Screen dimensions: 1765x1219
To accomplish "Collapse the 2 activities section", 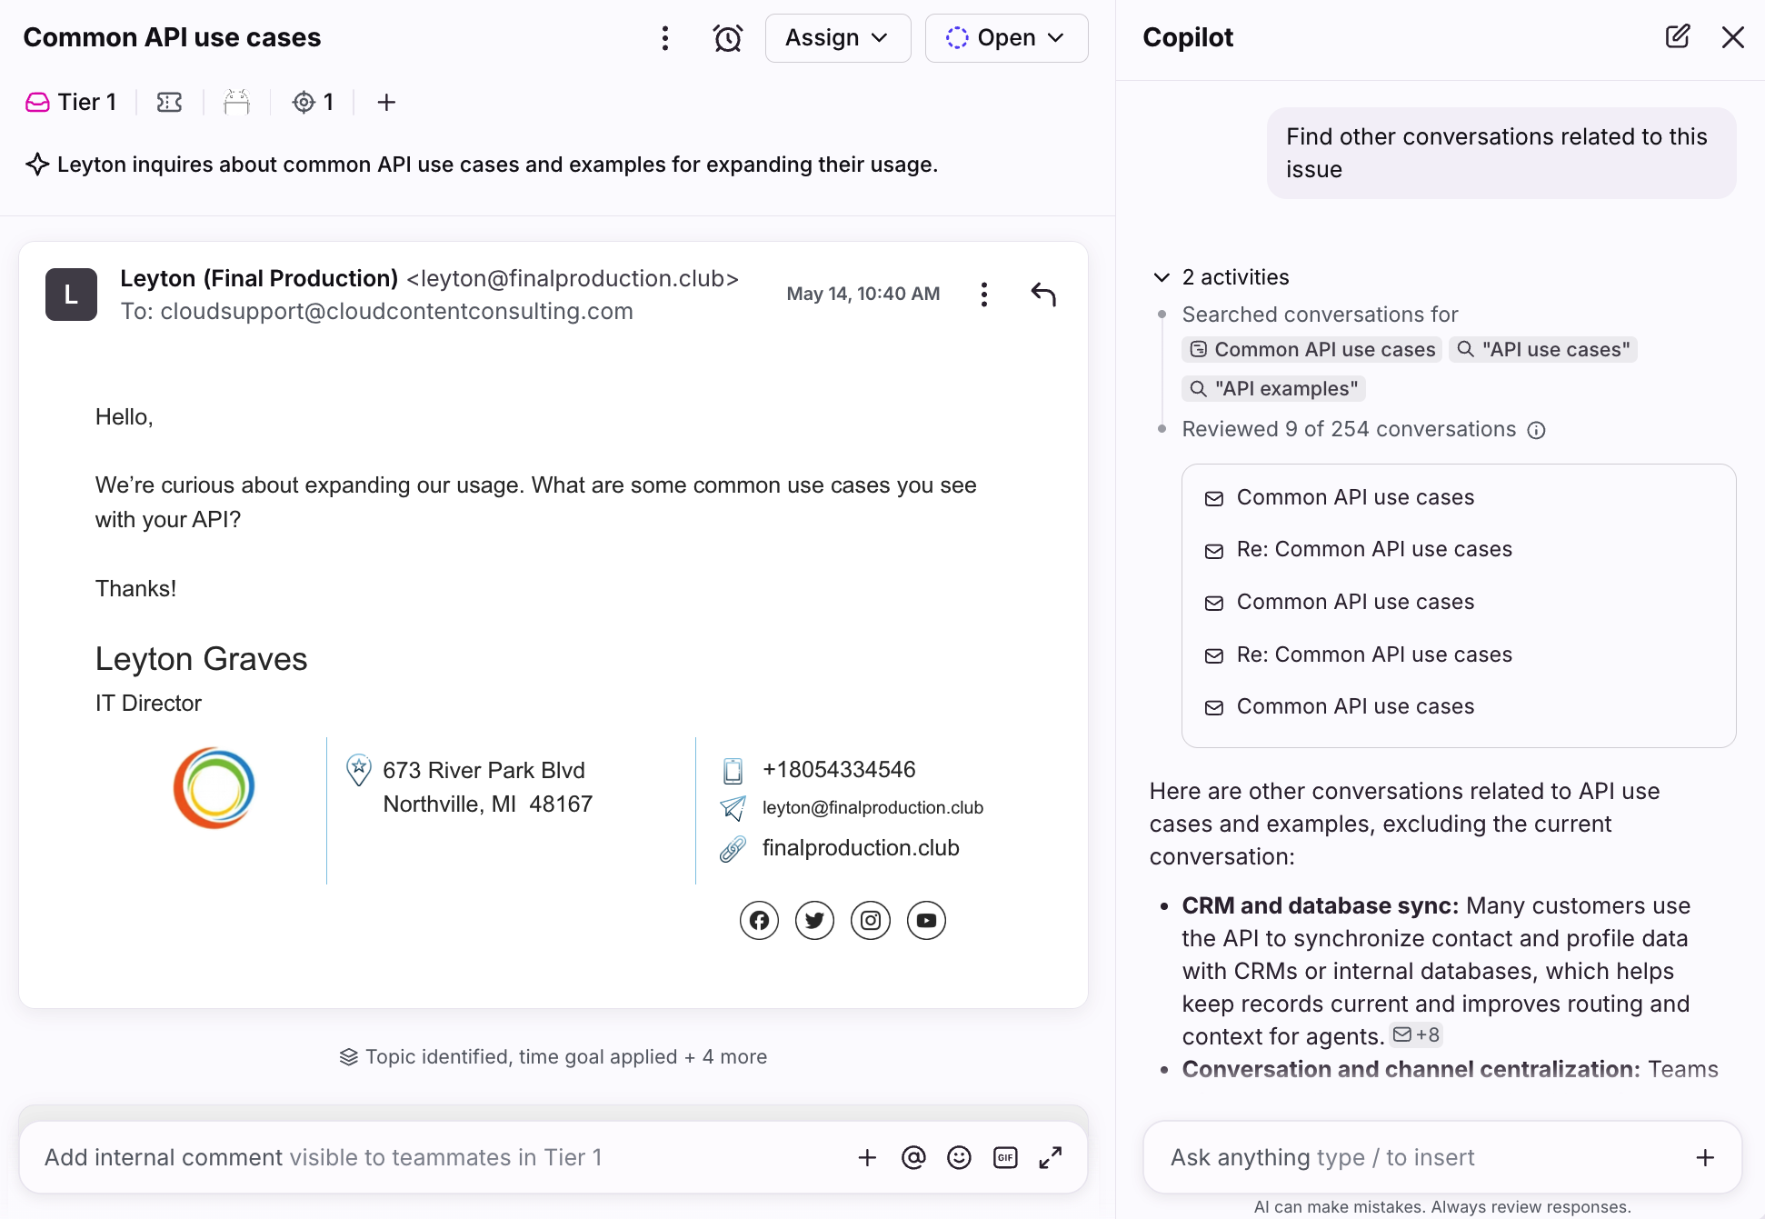I will click(x=1222, y=277).
